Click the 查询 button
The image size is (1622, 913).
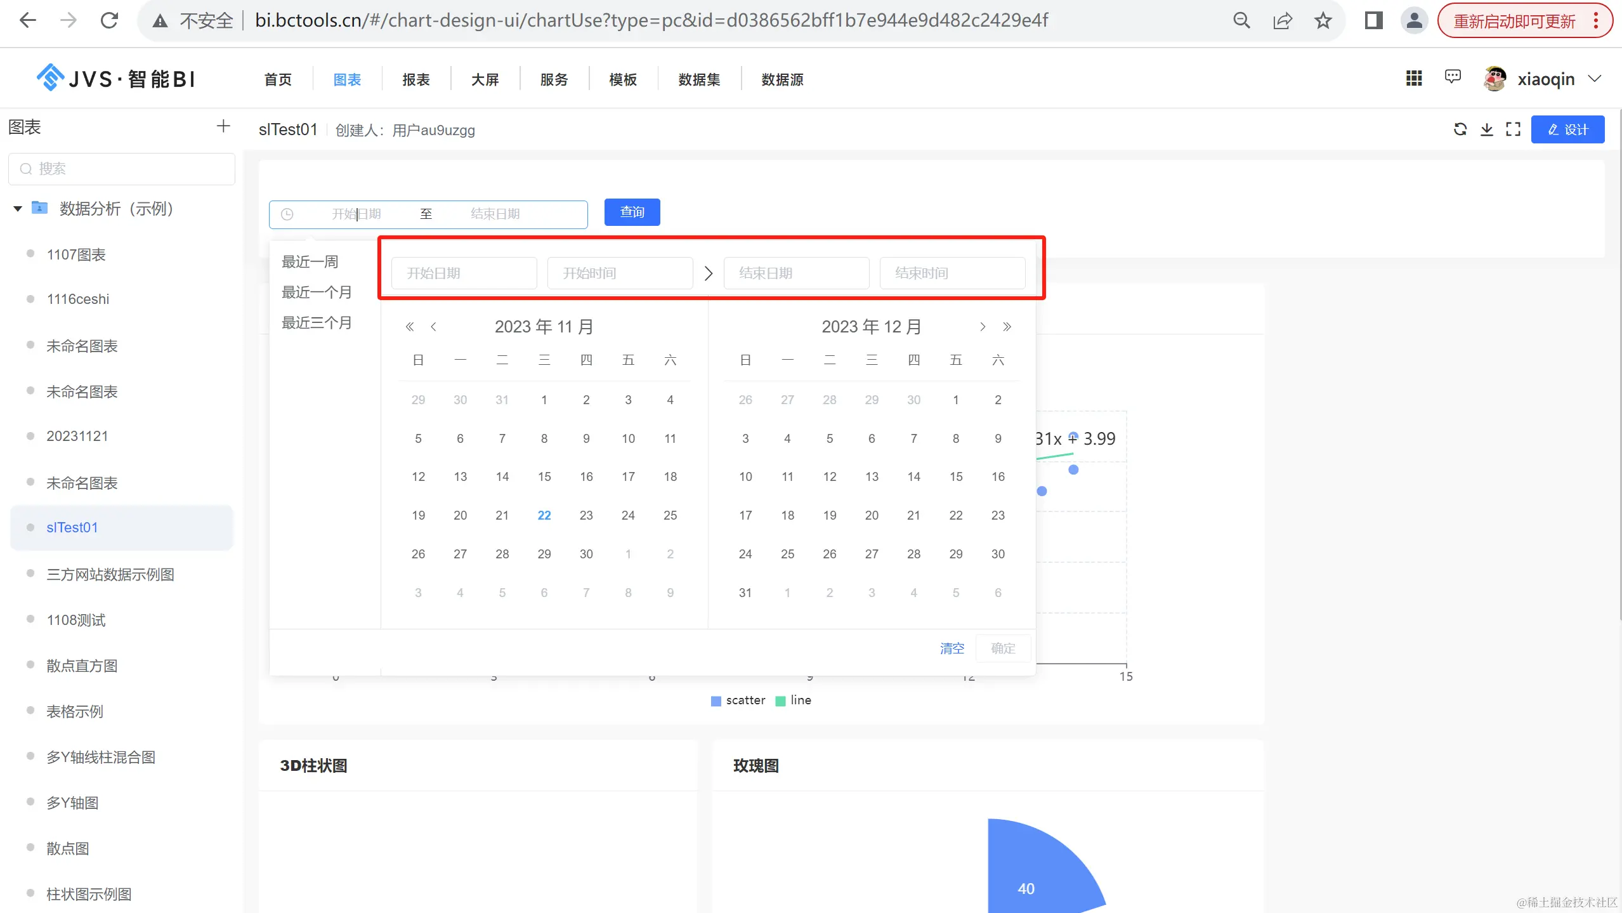(x=632, y=212)
